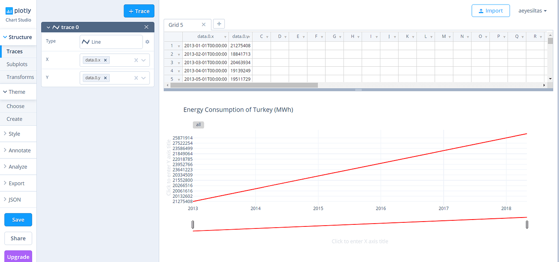This screenshot has height=262, width=559.
Task: Click the line trace icon in trace 0 header
Action: (56, 27)
